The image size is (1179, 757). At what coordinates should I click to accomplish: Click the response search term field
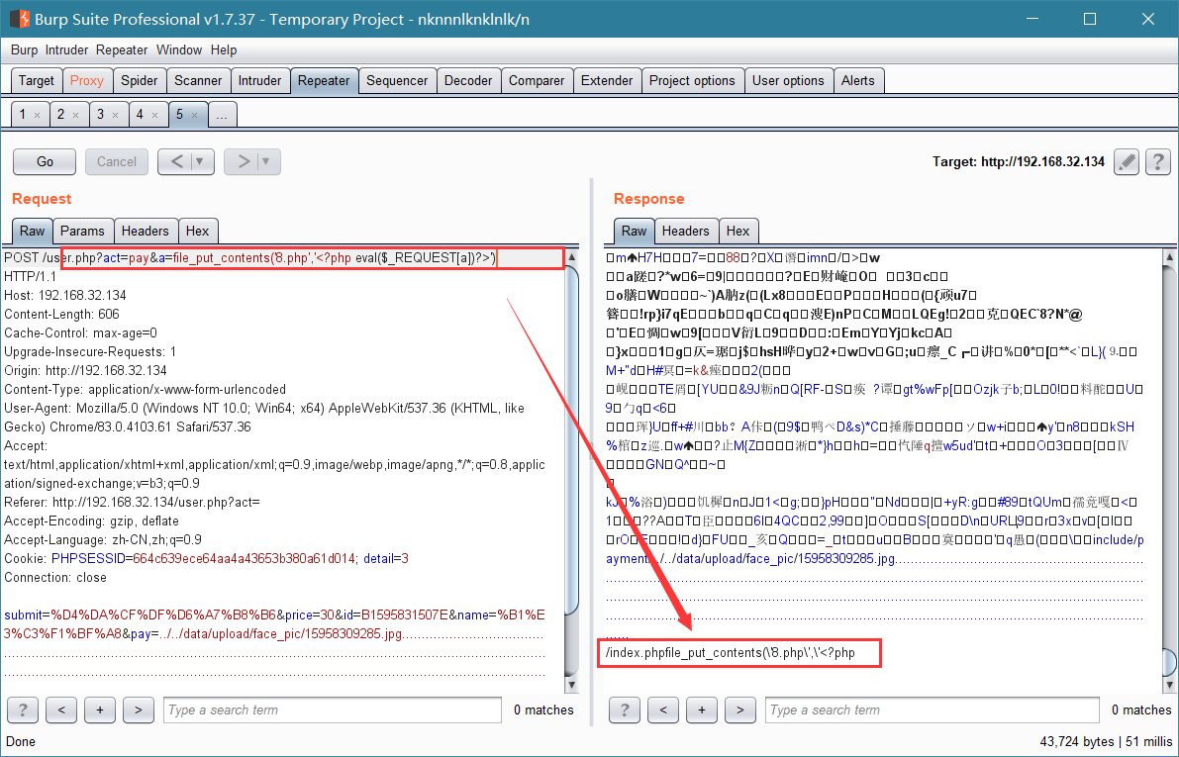[x=933, y=710]
